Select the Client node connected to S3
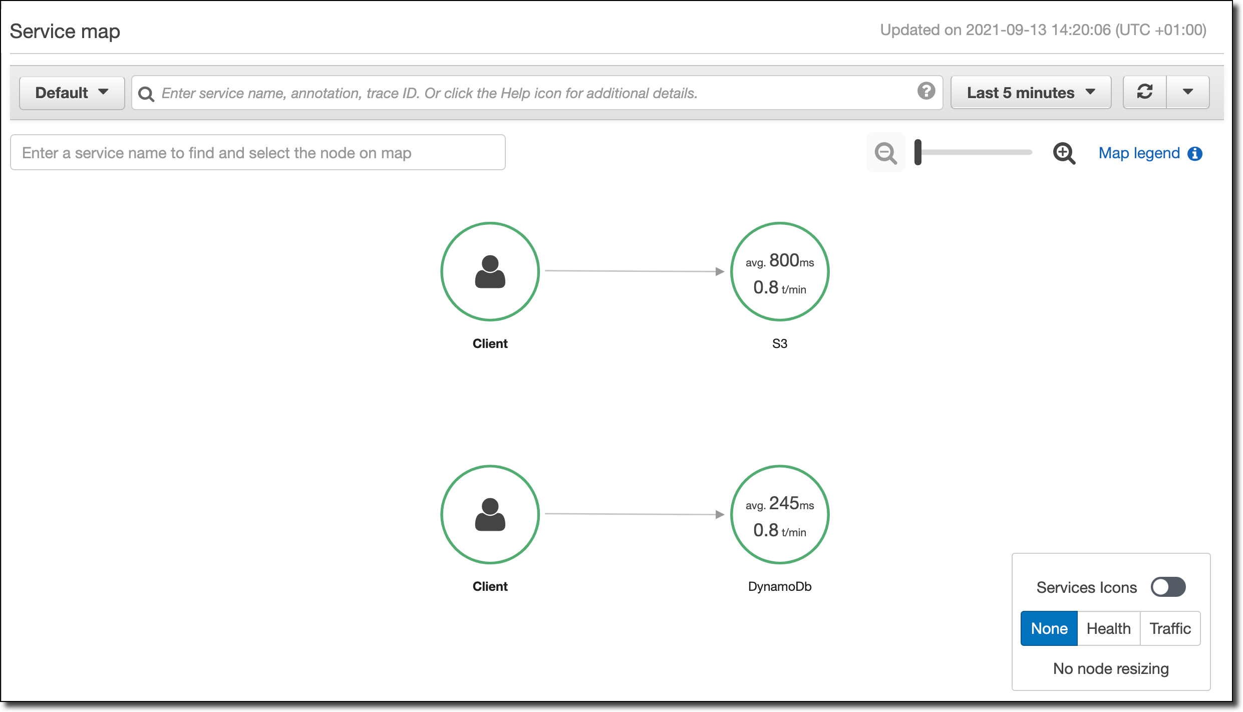Screen dimensions: 1243x712 pyautogui.click(x=490, y=271)
